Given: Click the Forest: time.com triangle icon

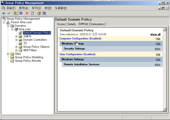Looking at the screenshot, I should 8,22.
